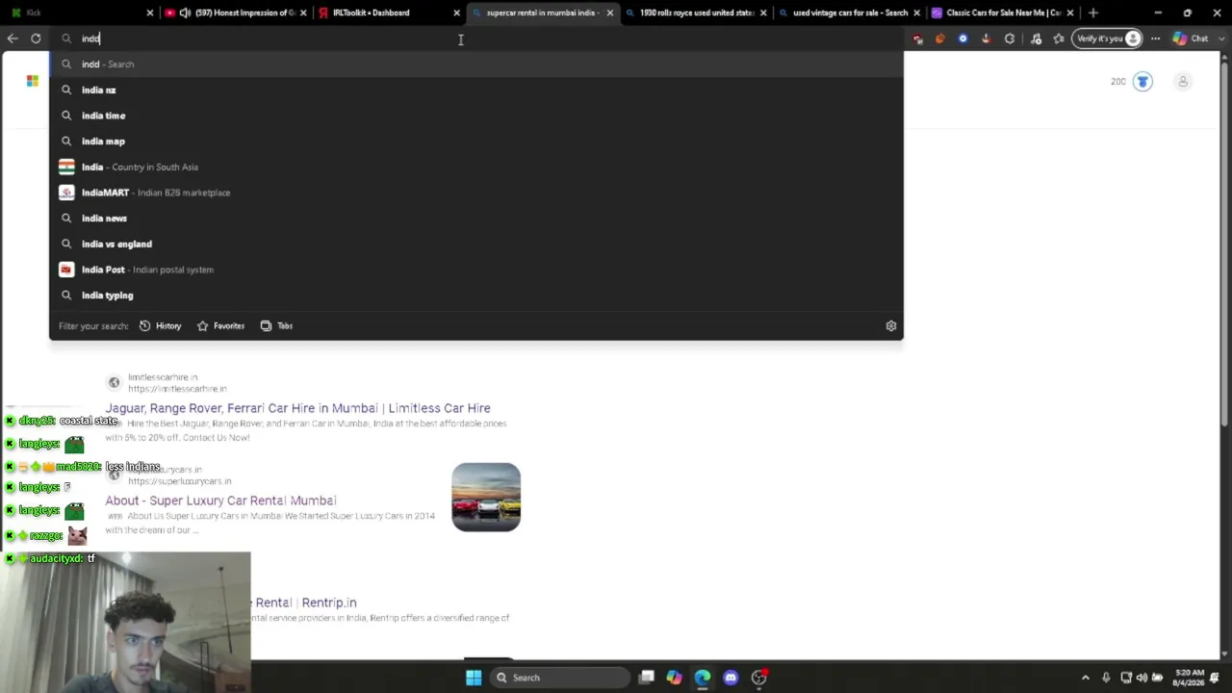Filter suggestions by Tabs
Viewport: 1232px width, 693px height.
(276, 326)
